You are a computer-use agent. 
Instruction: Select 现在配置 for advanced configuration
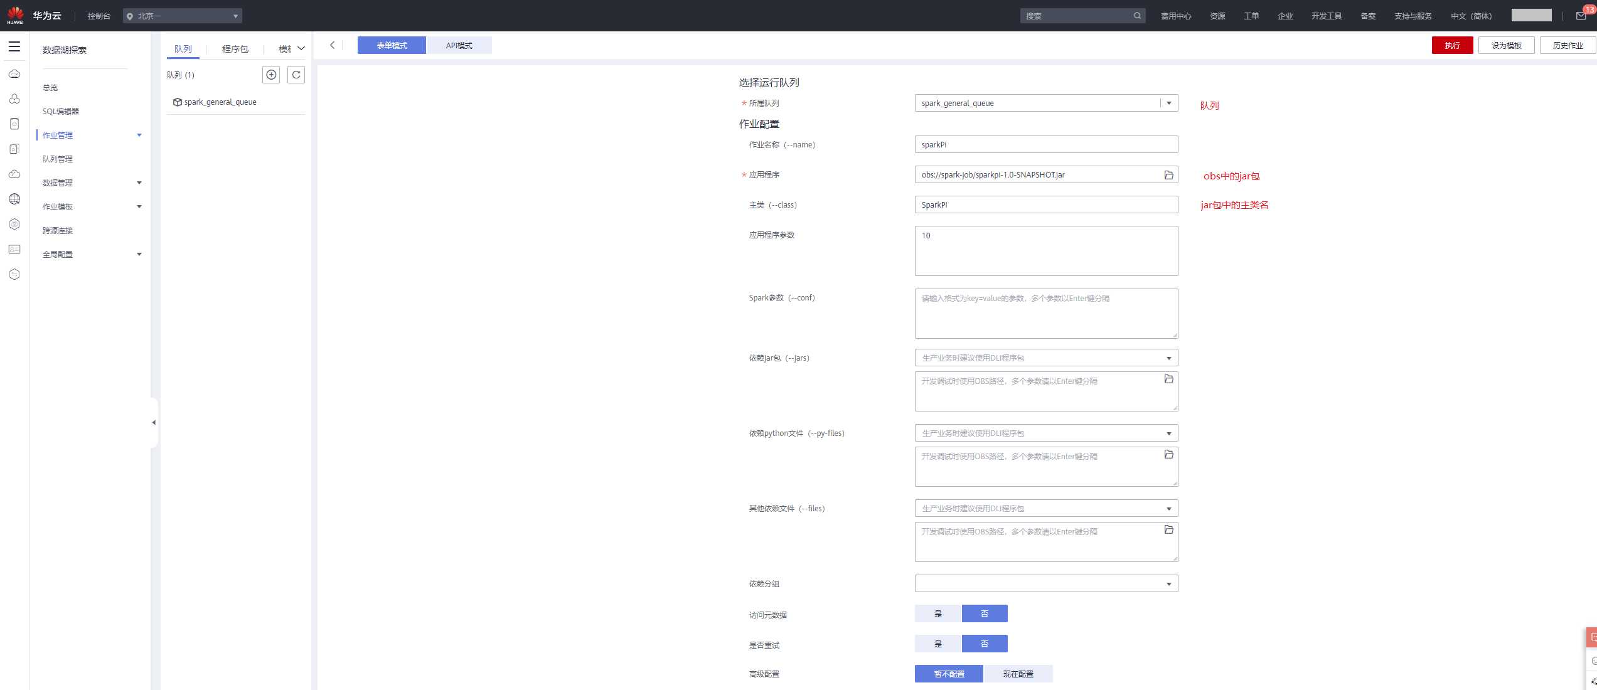point(1018,674)
